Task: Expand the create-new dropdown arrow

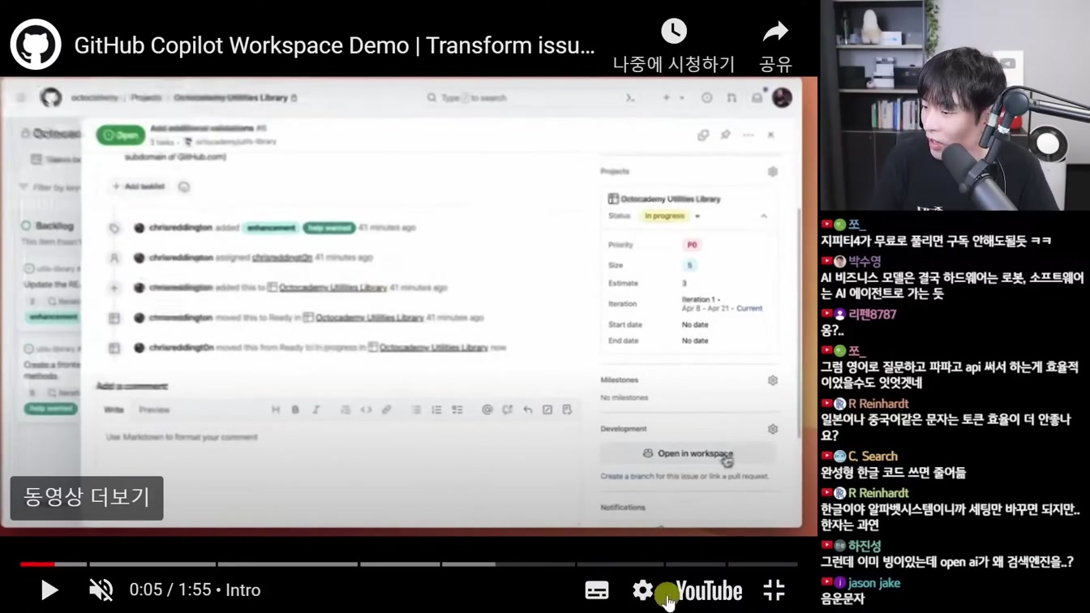Action: point(682,97)
